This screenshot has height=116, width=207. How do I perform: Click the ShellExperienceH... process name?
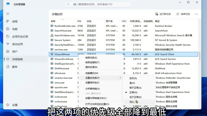point(65,64)
